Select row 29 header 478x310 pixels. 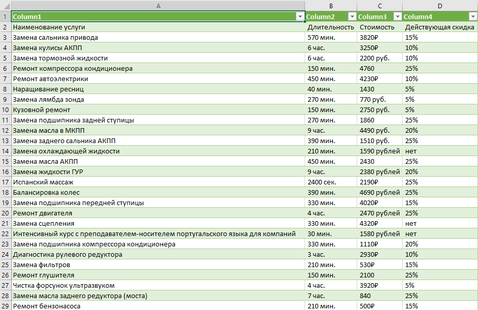tap(6, 306)
